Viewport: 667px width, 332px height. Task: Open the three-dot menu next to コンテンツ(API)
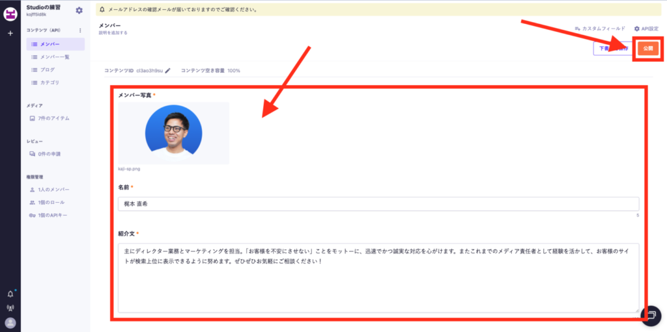pyautogui.click(x=80, y=31)
